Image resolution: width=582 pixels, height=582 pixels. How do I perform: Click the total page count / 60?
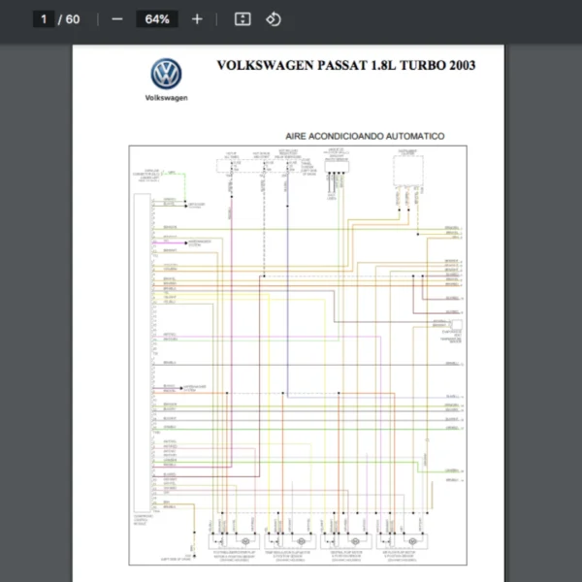click(69, 19)
